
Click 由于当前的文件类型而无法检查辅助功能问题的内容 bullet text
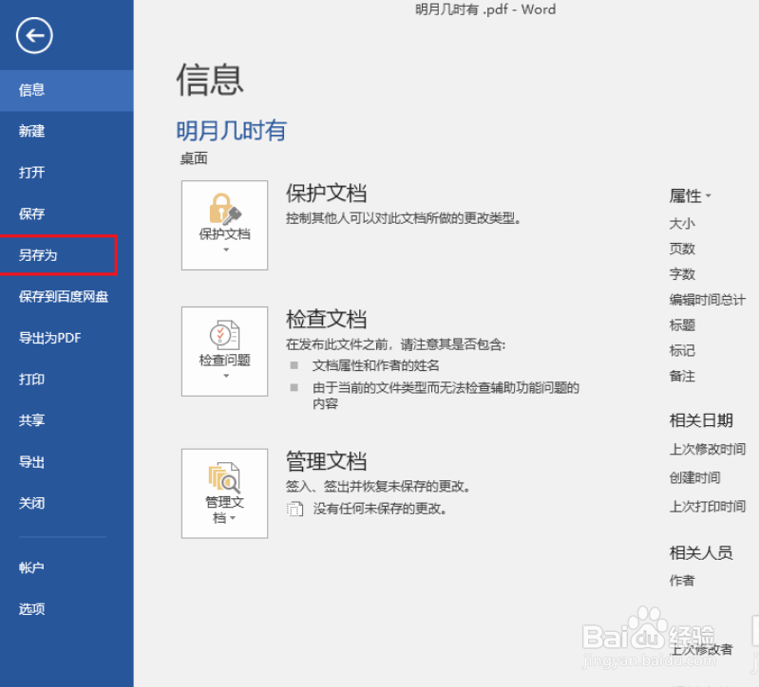(446, 395)
